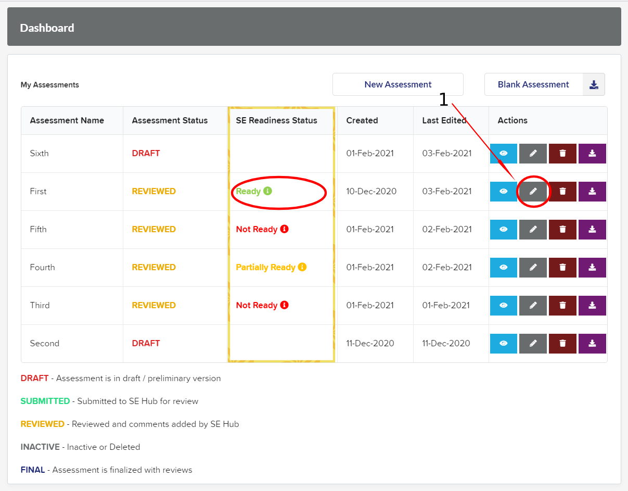Delete the Sixth assessment with trash icon
This screenshot has width=628, height=491.
pos(562,154)
